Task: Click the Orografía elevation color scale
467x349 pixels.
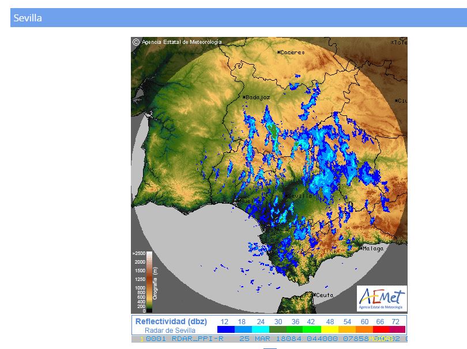Action: [149, 282]
